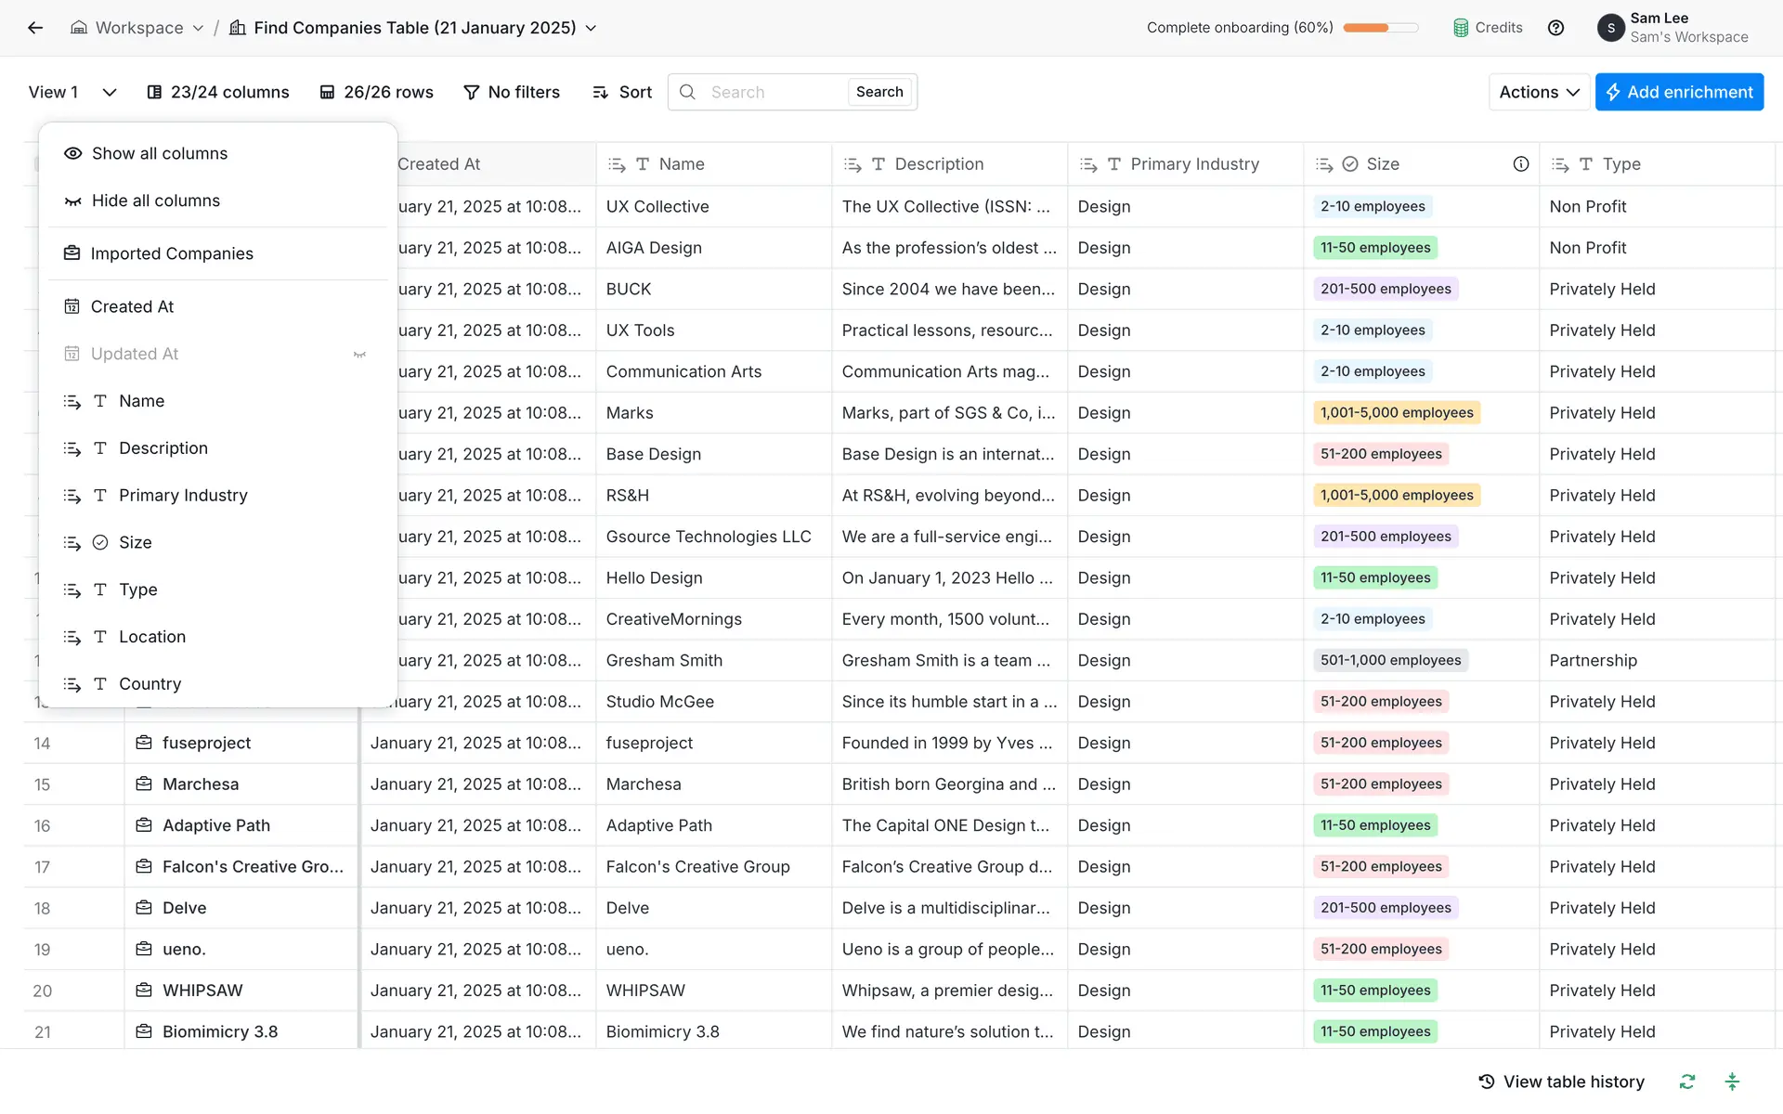This screenshot has width=1783, height=1114.
Task: Click the Sam Lee profile avatar
Action: click(1611, 28)
